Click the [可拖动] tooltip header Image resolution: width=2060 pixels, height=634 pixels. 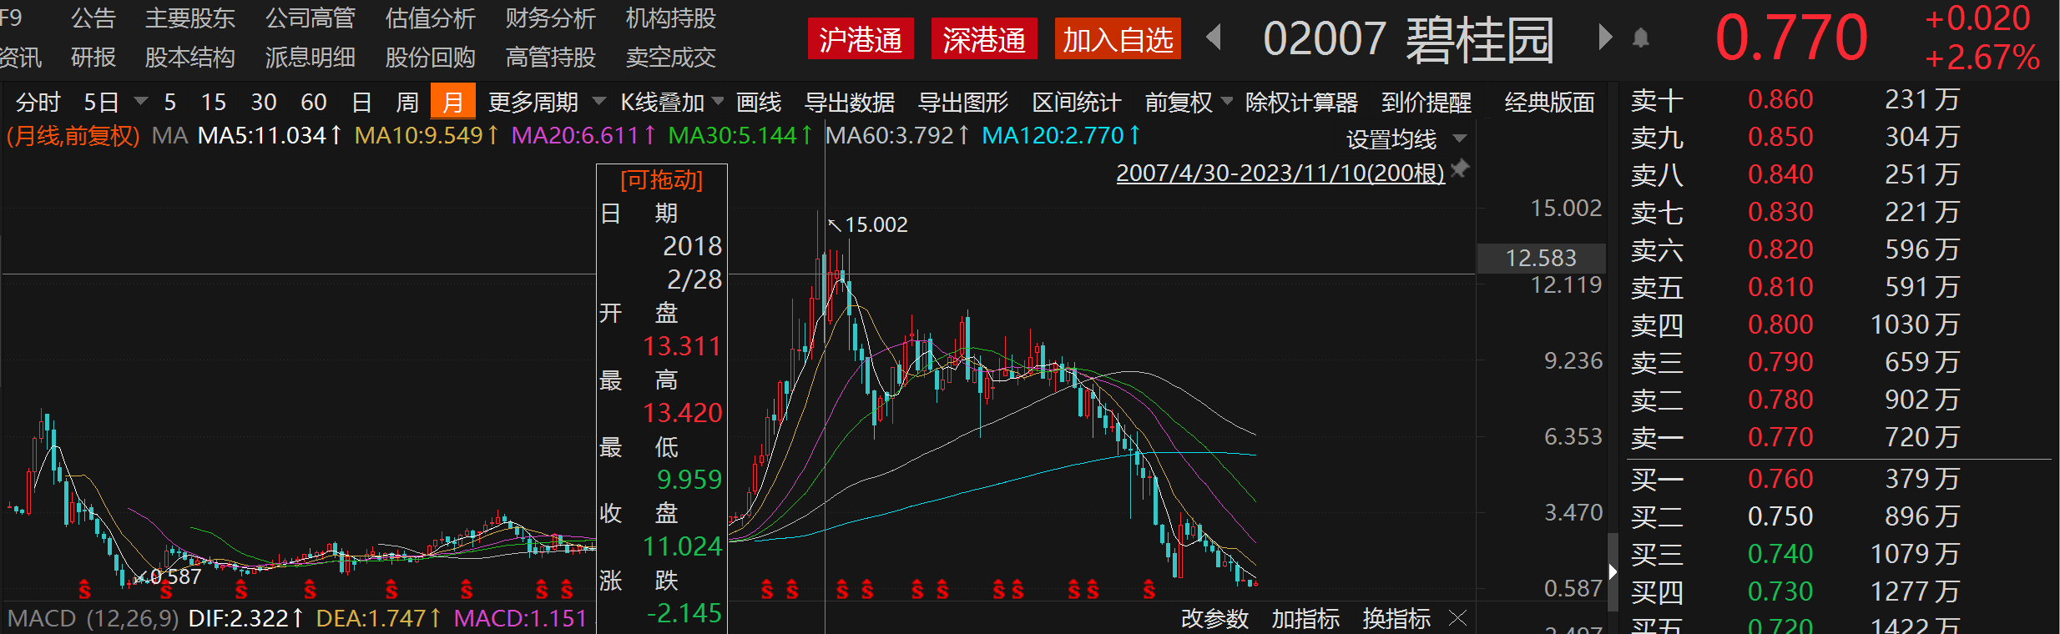click(x=662, y=179)
